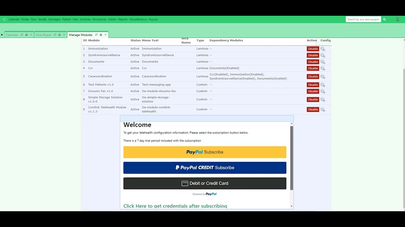Disable the Syndromicsurveillance module
The height and width of the screenshot is (227, 405).
pyautogui.click(x=313, y=55)
